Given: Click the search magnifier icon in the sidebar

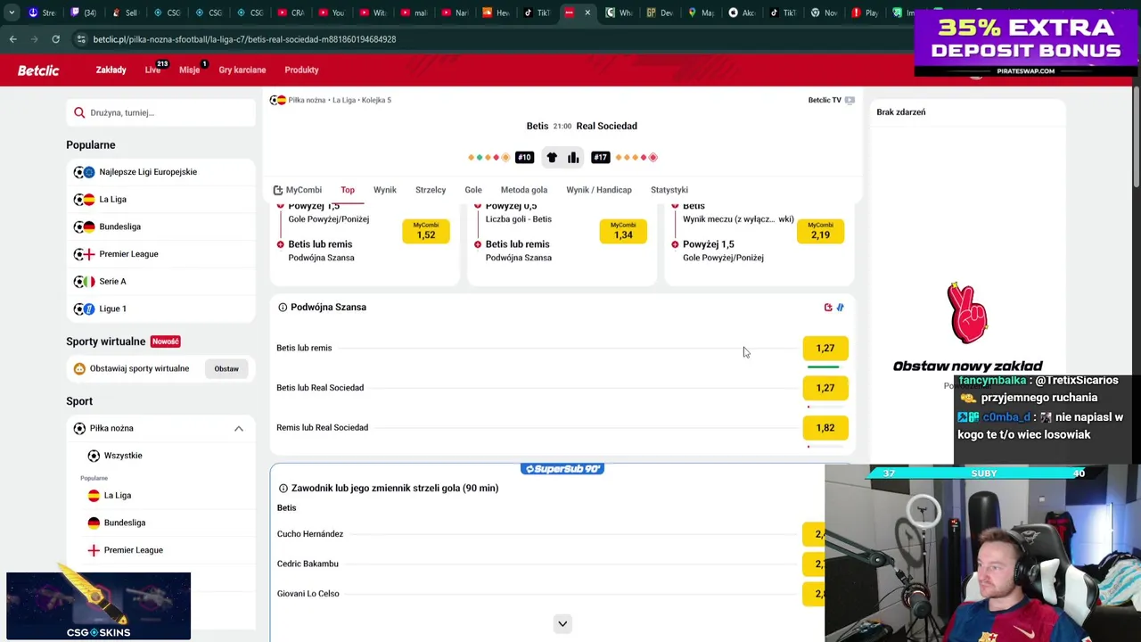Looking at the screenshot, I should pos(79,112).
